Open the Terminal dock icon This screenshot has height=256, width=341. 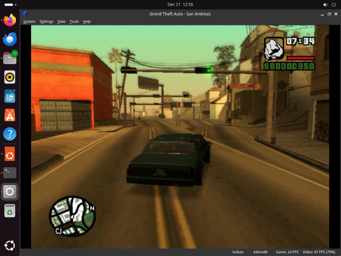10,173
